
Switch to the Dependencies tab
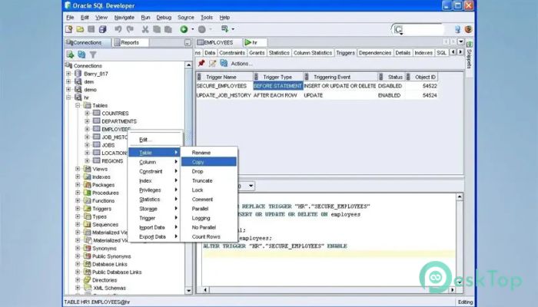(x=375, y=53)
